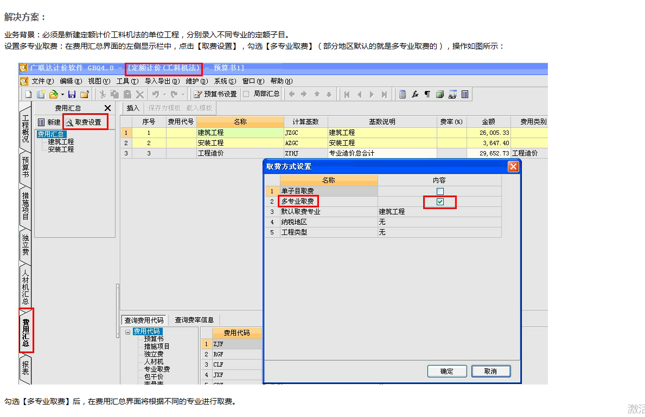Click the 费率(%) column header
The width and height of the screenshot is (645, 417).
[451, 122]
